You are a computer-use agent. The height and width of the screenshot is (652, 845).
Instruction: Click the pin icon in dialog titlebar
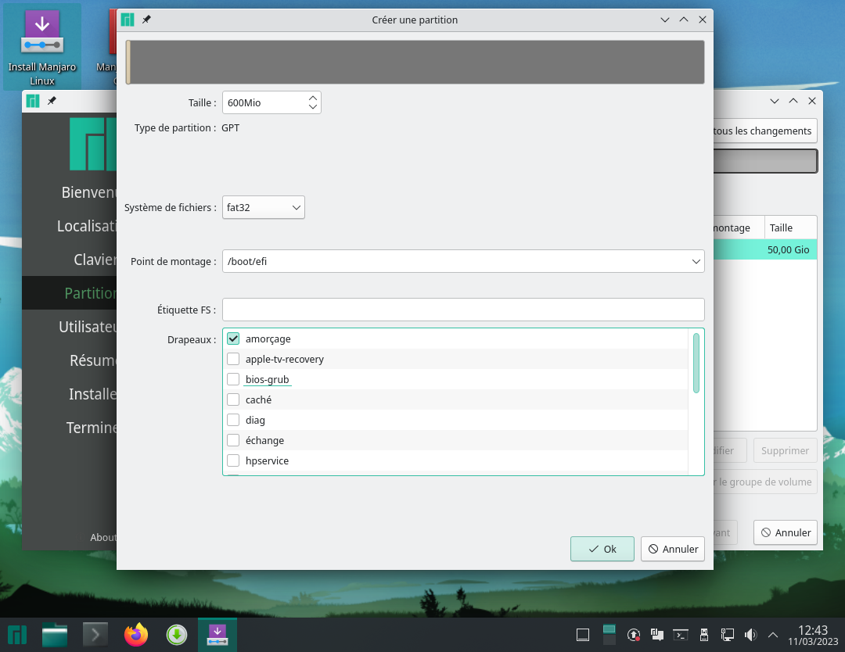146,20
